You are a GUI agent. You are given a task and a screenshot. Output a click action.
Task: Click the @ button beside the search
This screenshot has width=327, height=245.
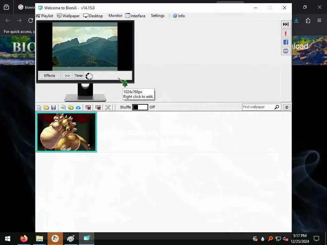[287, 107]
